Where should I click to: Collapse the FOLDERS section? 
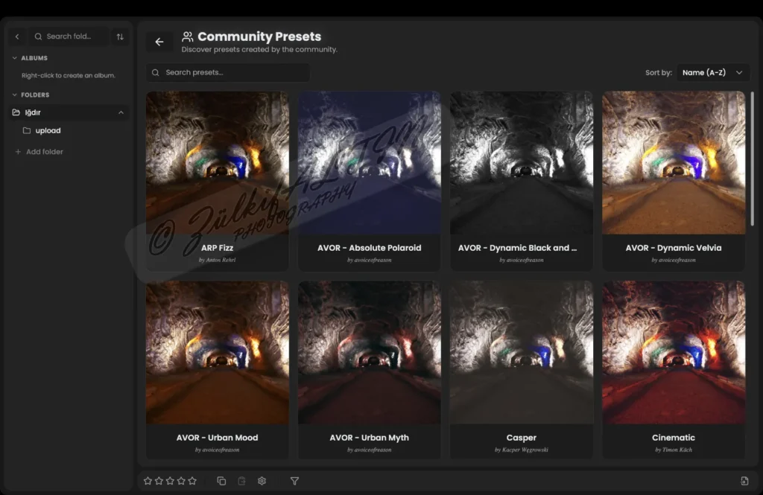click(x=15, y=95)
